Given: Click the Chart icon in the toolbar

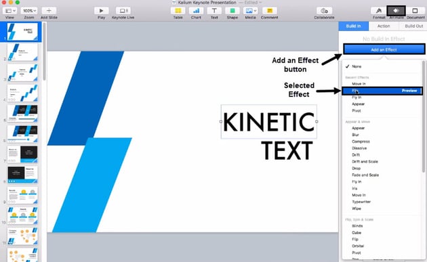Looking at the screenshot, I should click(x=196, y=11).
